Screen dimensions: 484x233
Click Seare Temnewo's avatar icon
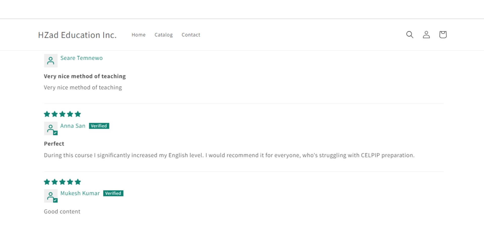click(x=51, y=61)
